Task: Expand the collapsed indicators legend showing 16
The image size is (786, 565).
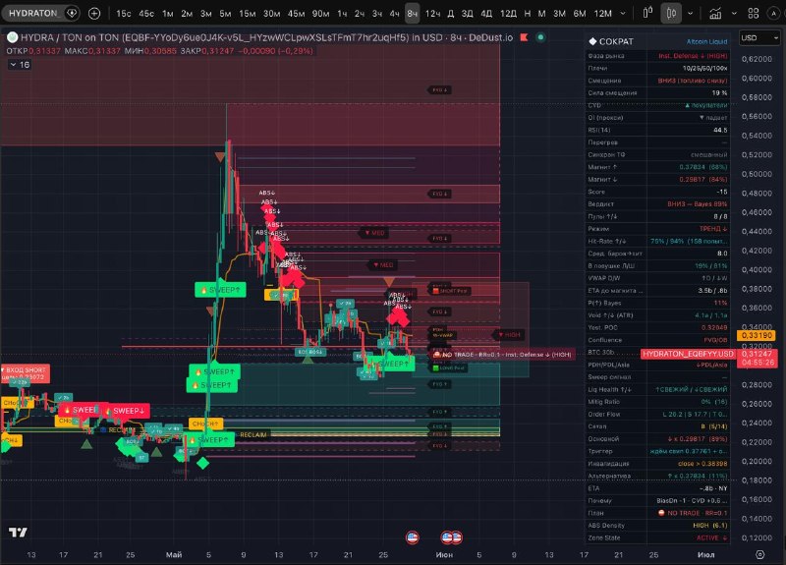Action: tap(20, 65)
